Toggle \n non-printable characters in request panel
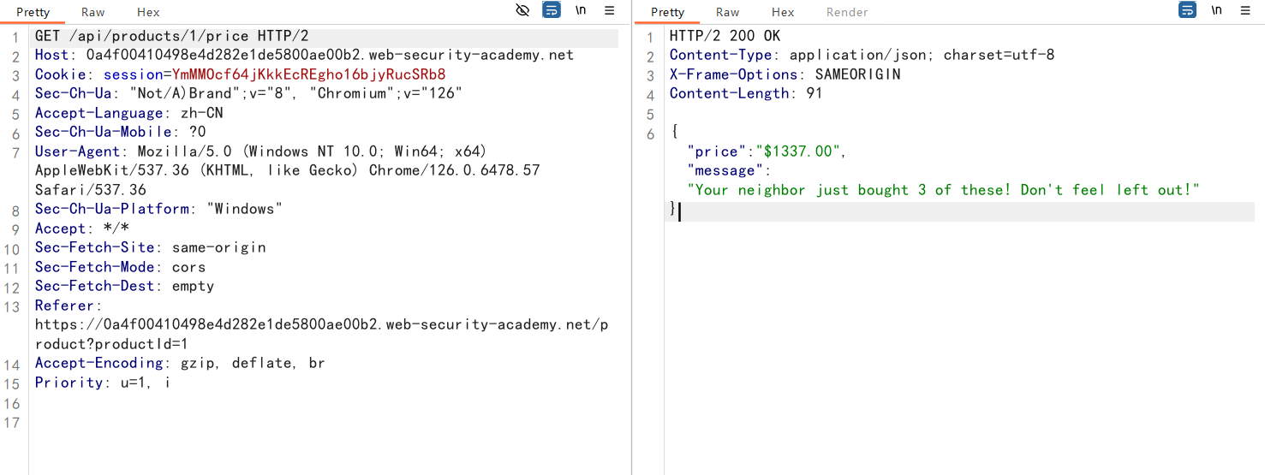Viewport: 1265px width, 475px height. tap(581, 10)
